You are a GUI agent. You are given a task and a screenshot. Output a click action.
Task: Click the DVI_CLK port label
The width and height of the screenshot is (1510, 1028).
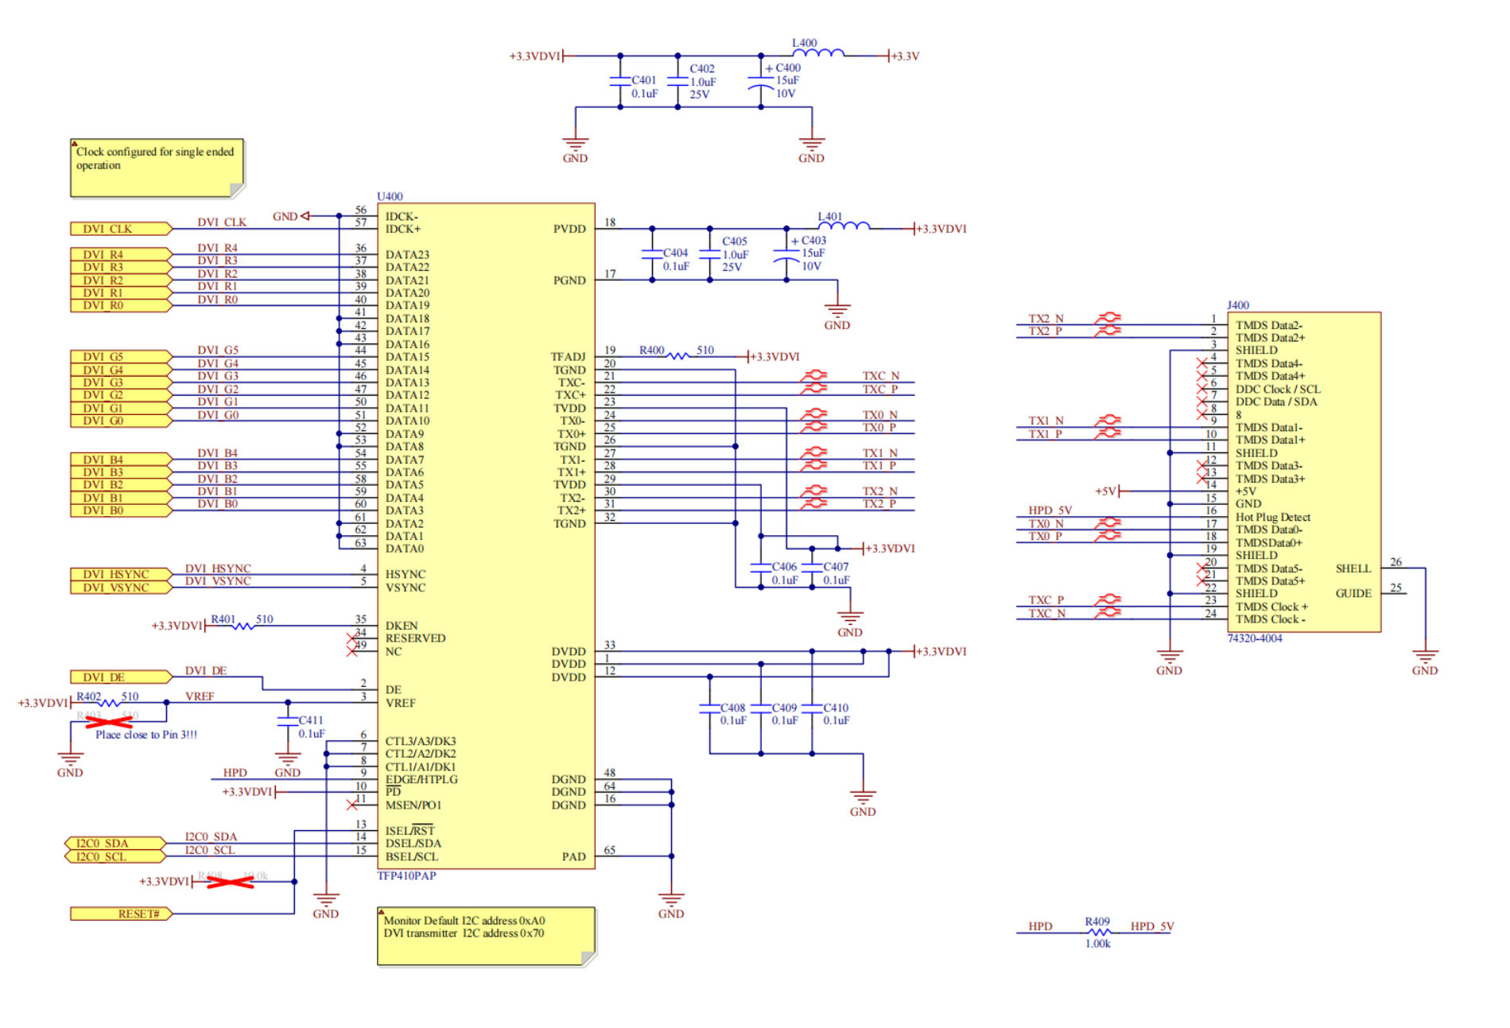(121, 229)
